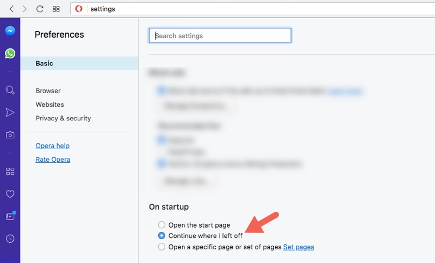Click the Set pages link
Screen dimensions: 435x263
(x=299, y=247)
